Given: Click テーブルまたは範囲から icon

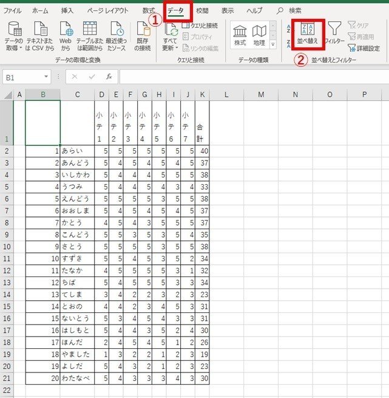Looking at the screenshot, I should coord(90,35).
